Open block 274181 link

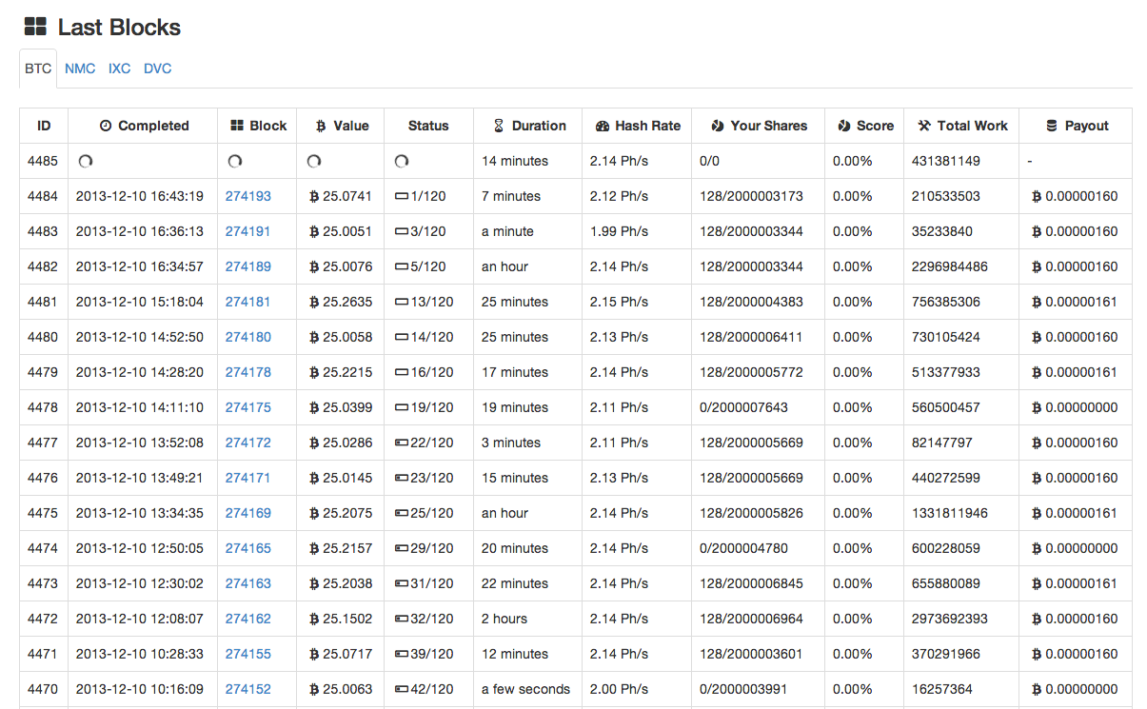tap(248, 302)
